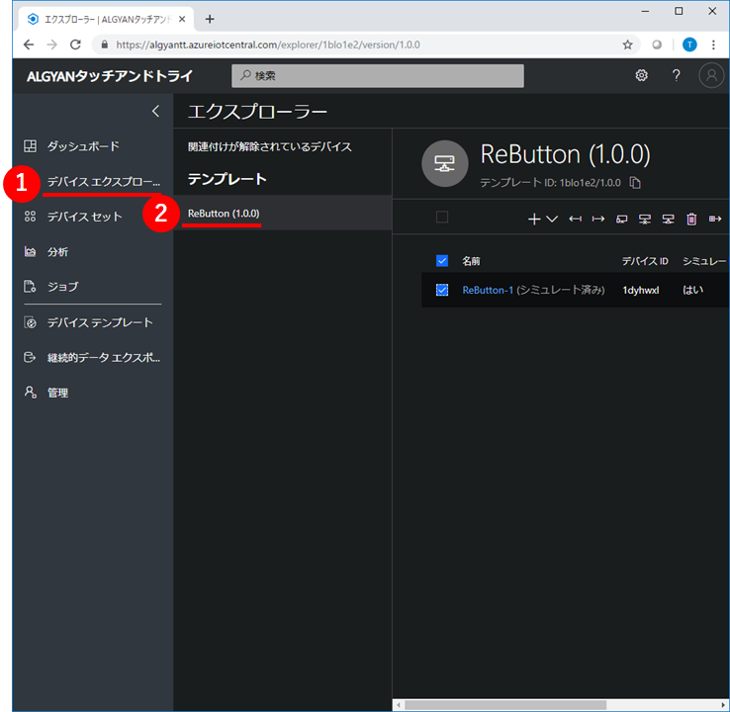Click the 管理 person icon

click(x=30, y=393)
